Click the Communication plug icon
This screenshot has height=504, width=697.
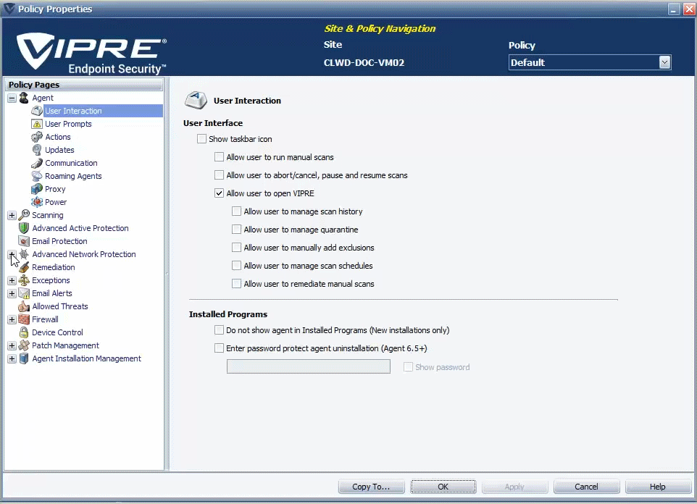[x=37, y=163]
